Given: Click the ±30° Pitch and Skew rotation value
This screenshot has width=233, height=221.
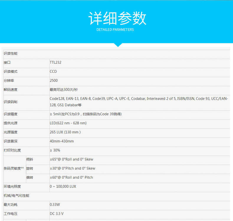Looking at the screenshot, I should 73,168.
